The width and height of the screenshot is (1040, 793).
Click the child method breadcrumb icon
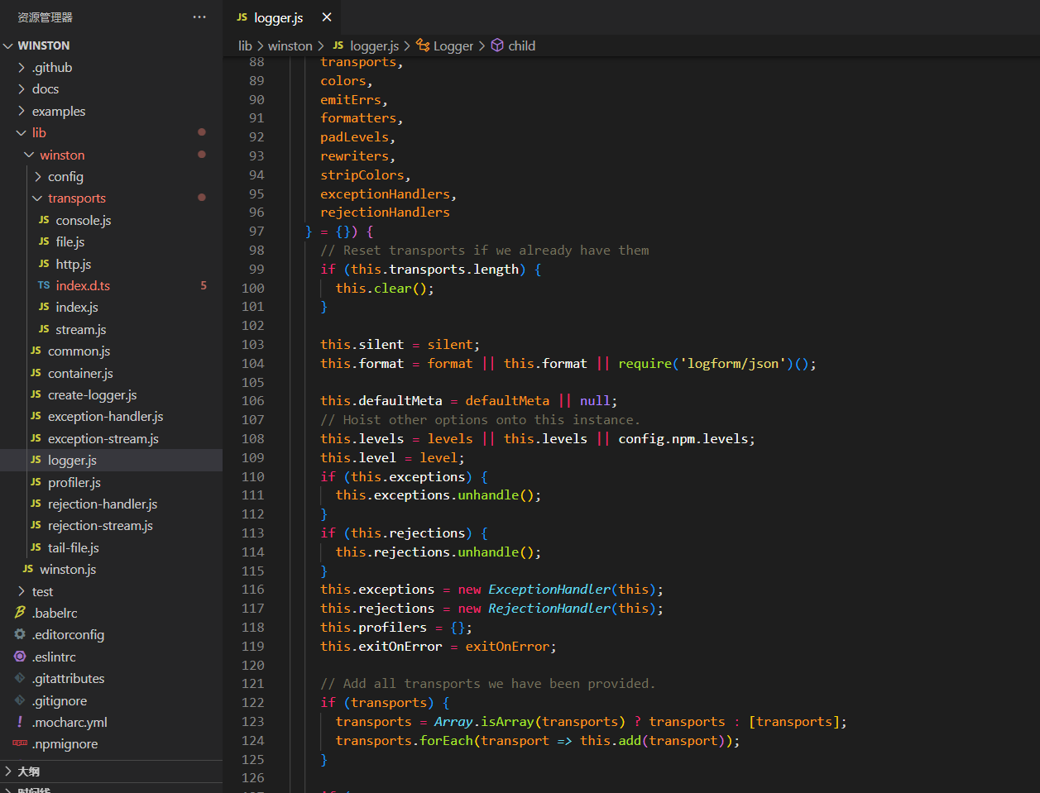497,45
